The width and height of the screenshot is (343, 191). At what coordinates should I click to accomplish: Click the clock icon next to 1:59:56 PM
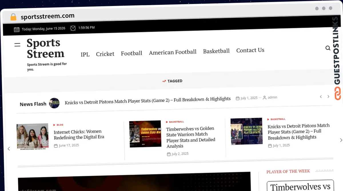coord(73,28)
